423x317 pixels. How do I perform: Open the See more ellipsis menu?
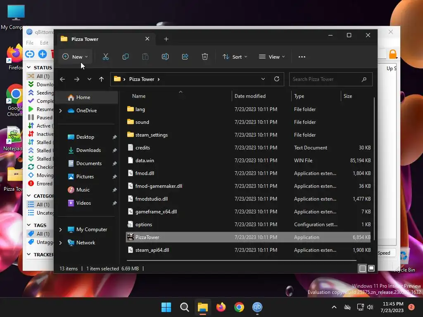pos(302,57)
